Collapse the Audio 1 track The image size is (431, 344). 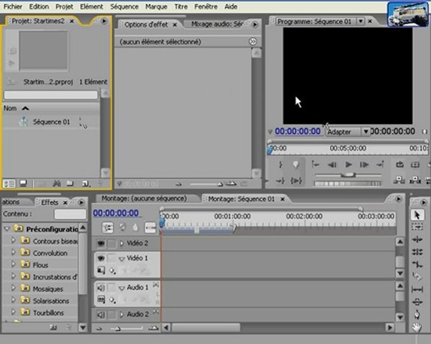pos(122,288)
